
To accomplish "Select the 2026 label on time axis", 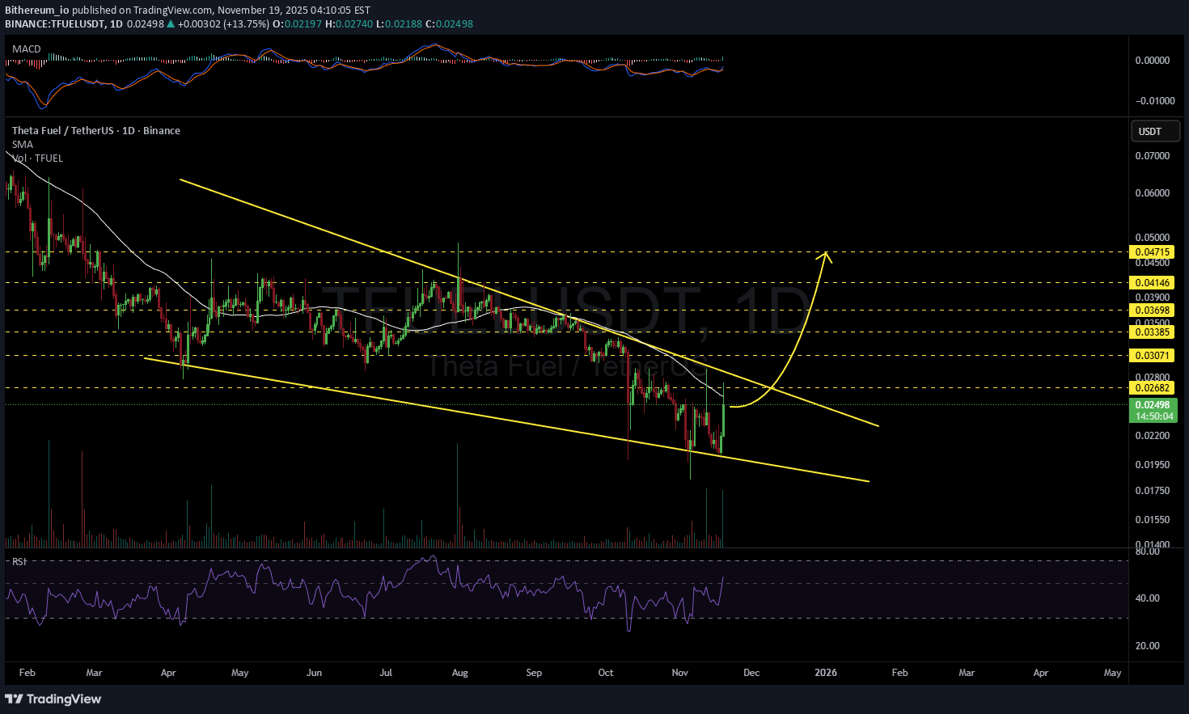I will (x=826, y=673).
